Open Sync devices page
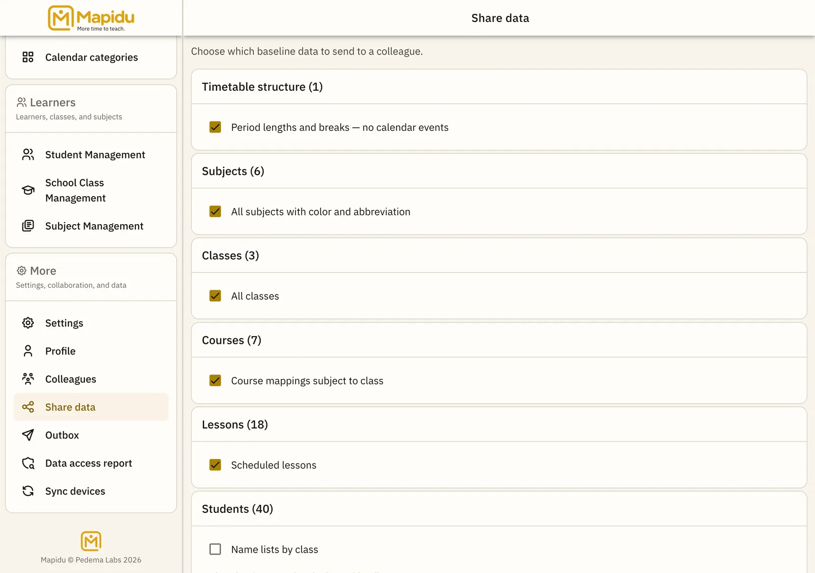The width and height of the screenshot is (815, 573). (91, 491)
